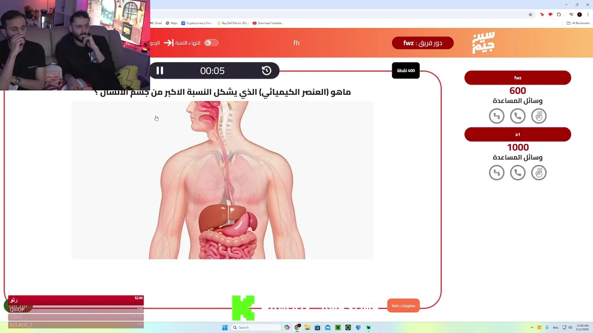This screenshot has width=593, height=333.
Task: Open the fwz team name bar
Action: pyautogui.click(x=517, y=78)
